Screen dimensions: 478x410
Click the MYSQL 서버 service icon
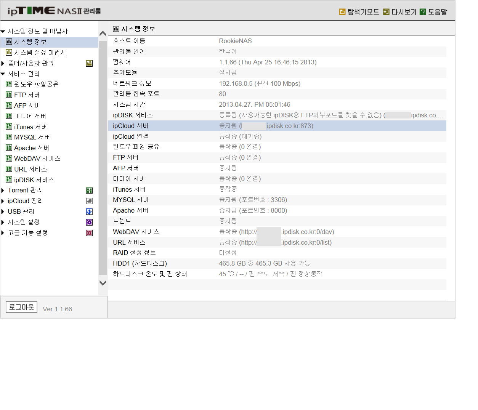click(9, 137)
